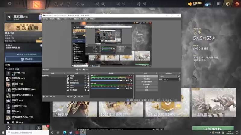Toggle visibility of 图像 source
Viewport: 241px width, 135px height.
pyautogui.click(x=86, y=78)
